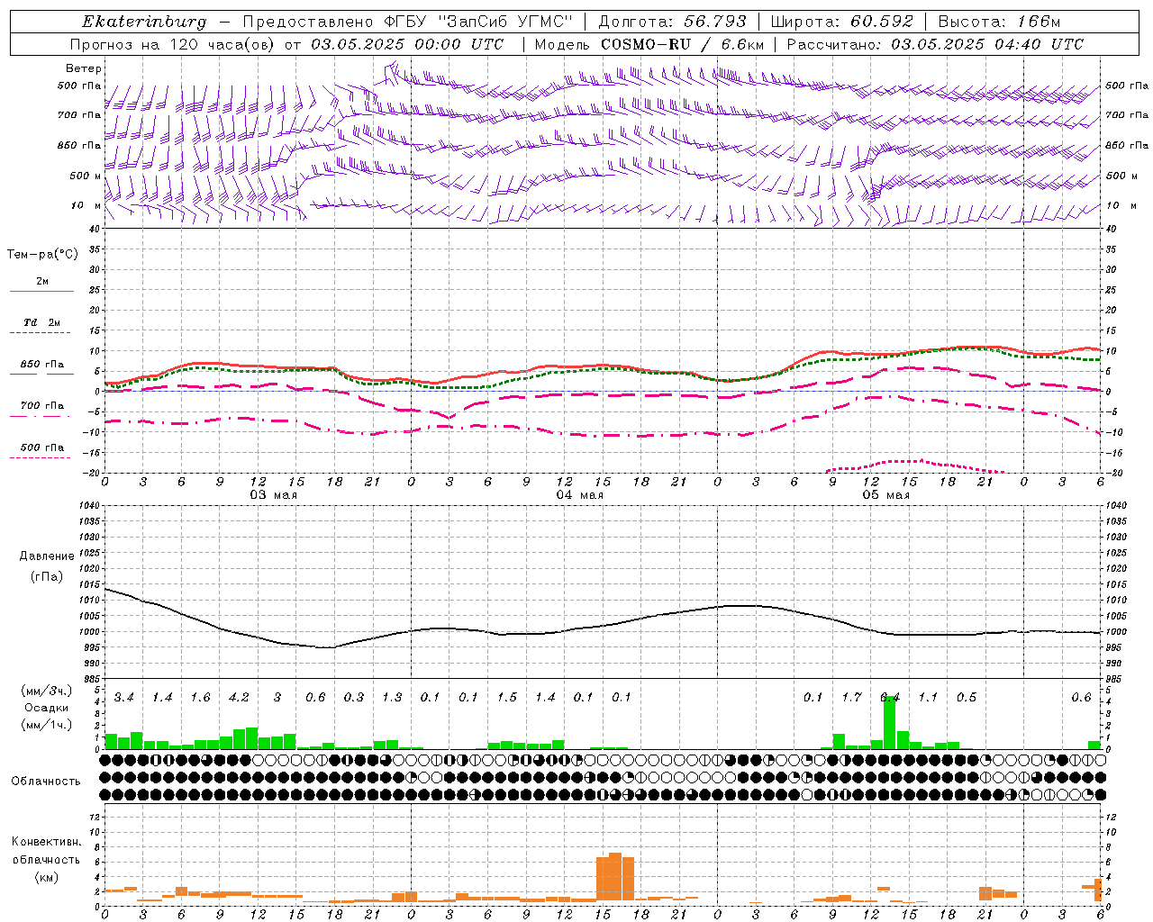Image resolution: width=1153 pixels, height=922 pixels.
Task: Click the '03 мая' date label
Action: click(x=273, y=495)
